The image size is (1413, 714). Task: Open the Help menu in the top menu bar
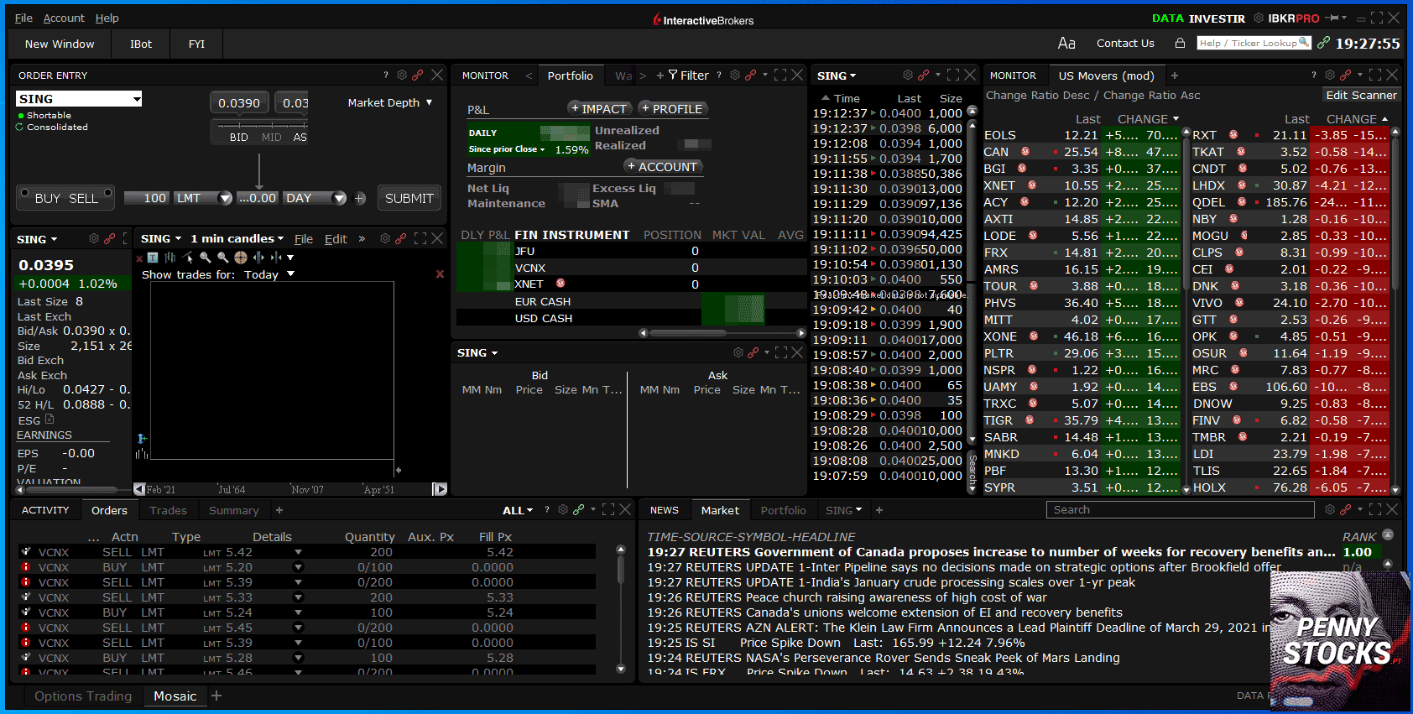(107, 18)
